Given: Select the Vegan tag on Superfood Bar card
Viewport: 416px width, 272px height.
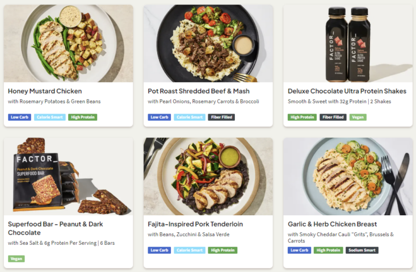Looking at the screenshot, I should click(x=16, y=259).
